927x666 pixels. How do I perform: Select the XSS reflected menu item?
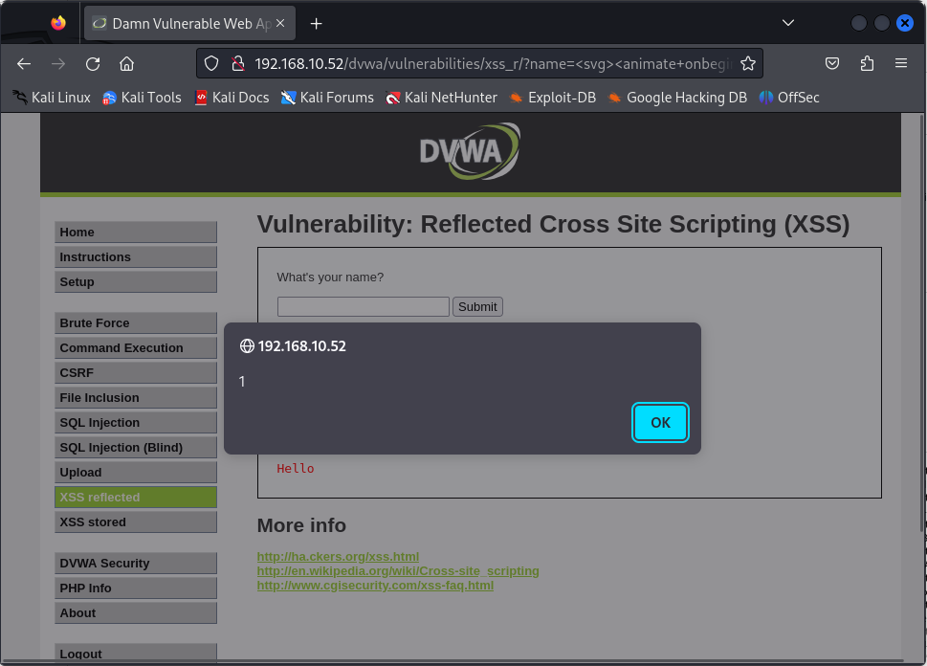(136, 497)
